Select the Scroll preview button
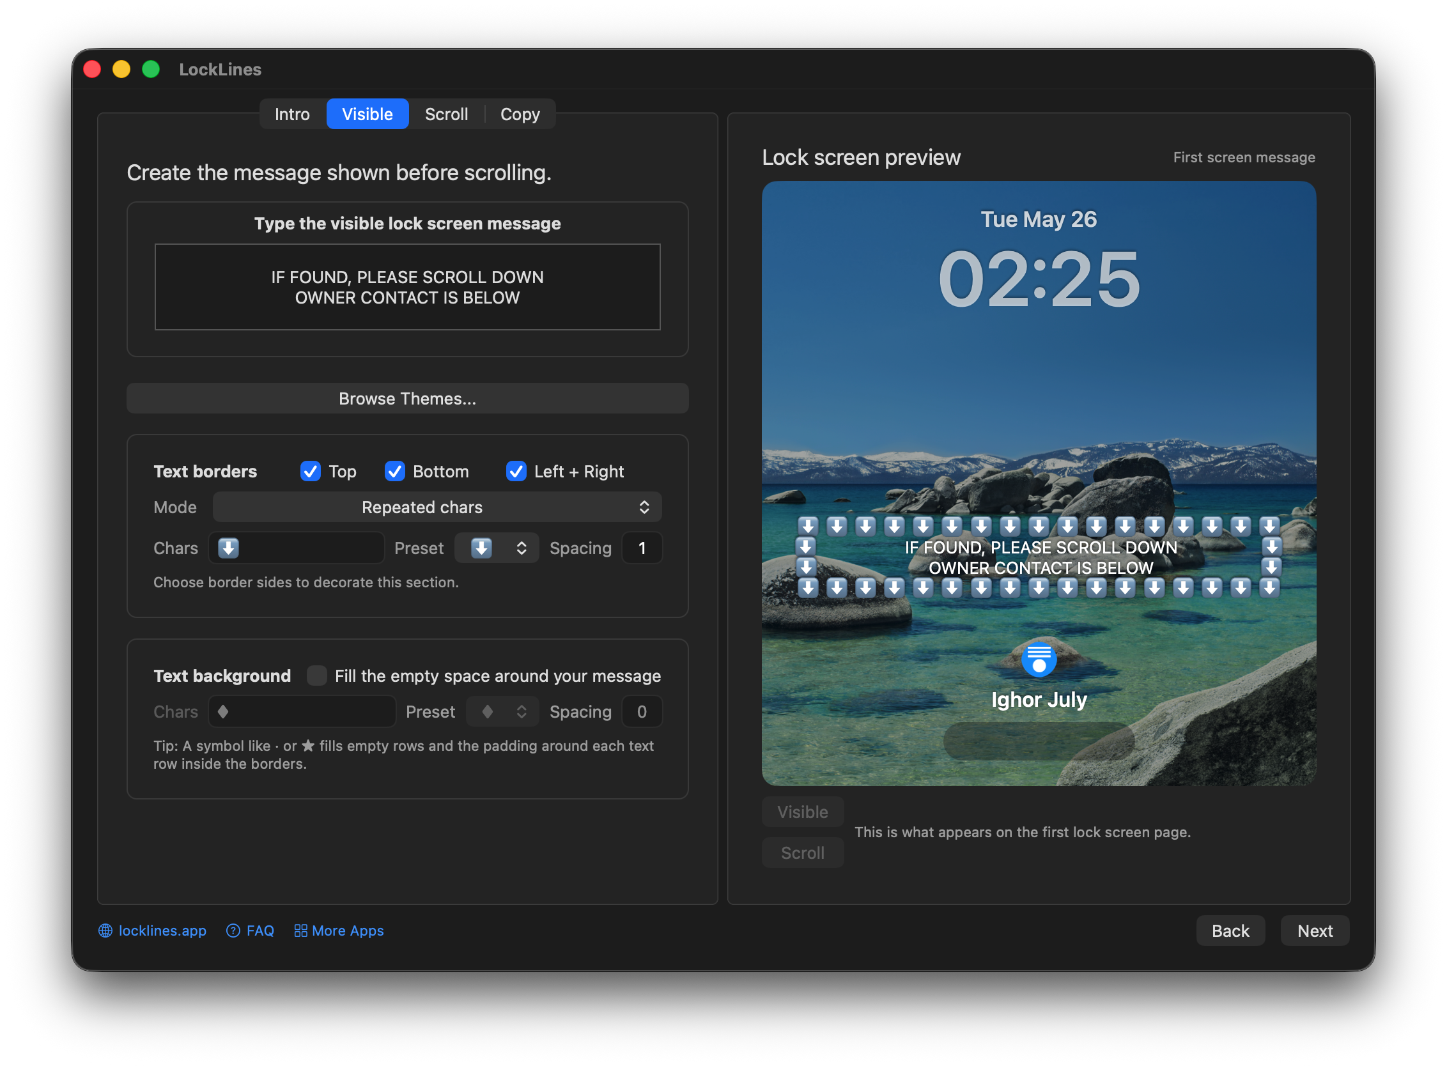This screenshot has height=1066, width=1447. pyautogui.click(x=802, y=853)
